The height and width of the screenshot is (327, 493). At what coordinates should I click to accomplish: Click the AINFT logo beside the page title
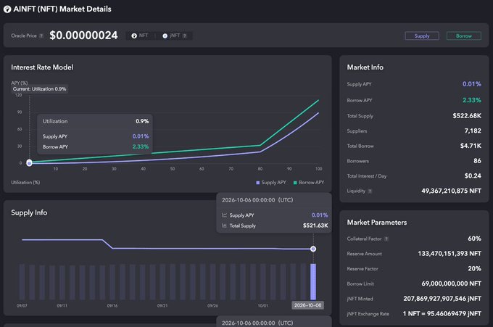[x=7, y=9]
